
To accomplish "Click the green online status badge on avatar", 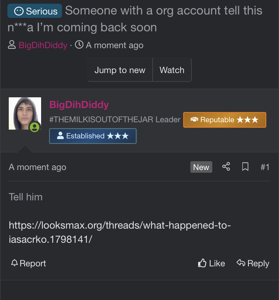I will (35, 127).
